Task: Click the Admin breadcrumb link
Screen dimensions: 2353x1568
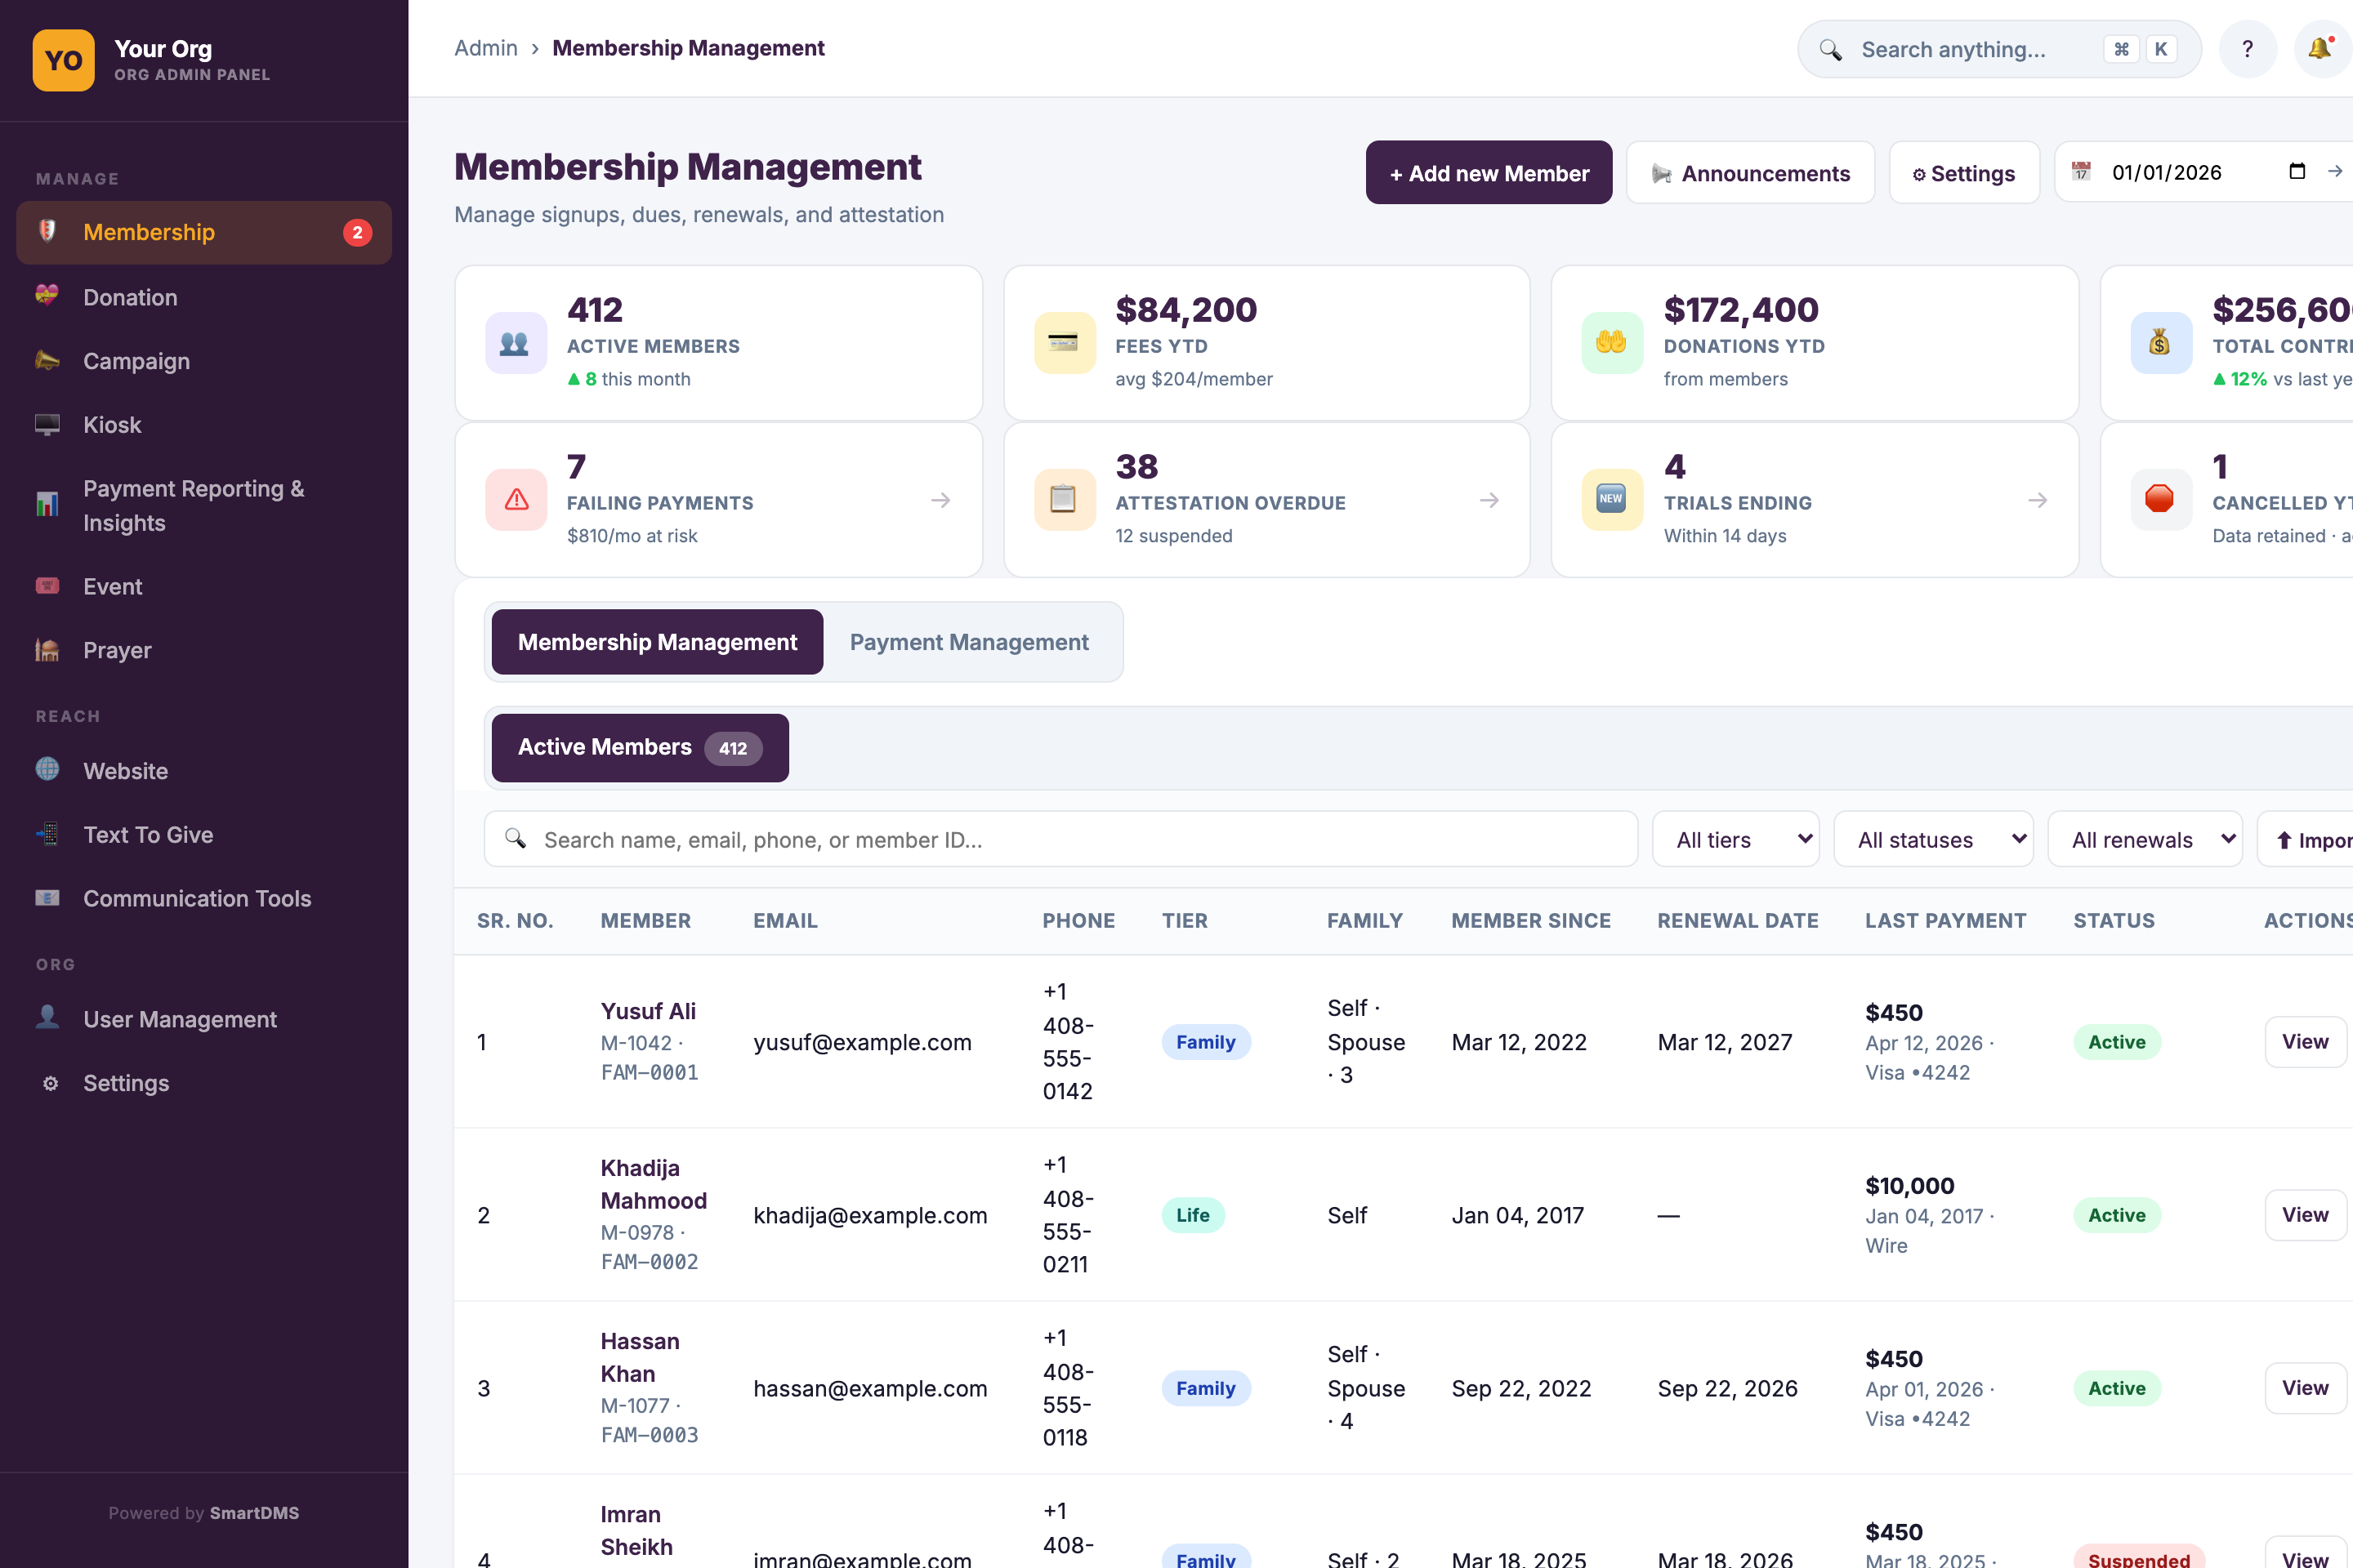Action: point(486,48)
